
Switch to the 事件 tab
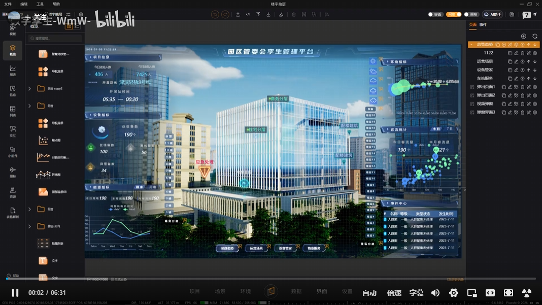pos(483,25)
